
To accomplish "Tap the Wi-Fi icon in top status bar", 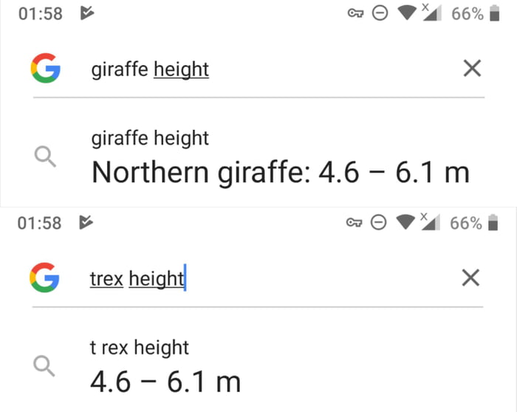I will tap(407, 14).
